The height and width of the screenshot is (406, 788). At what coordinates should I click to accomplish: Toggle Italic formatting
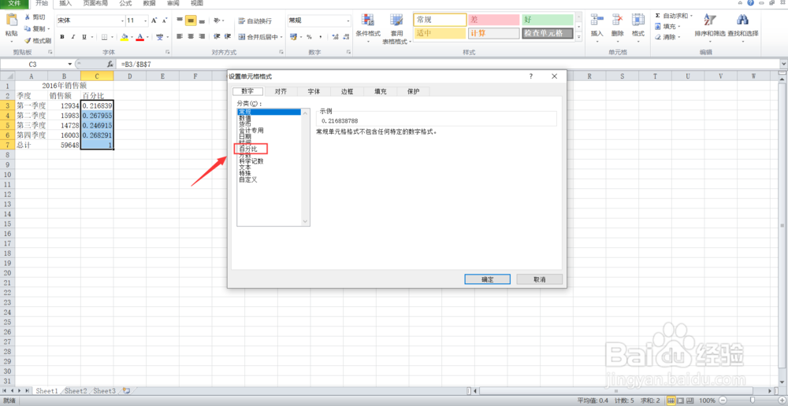point(73,37)
